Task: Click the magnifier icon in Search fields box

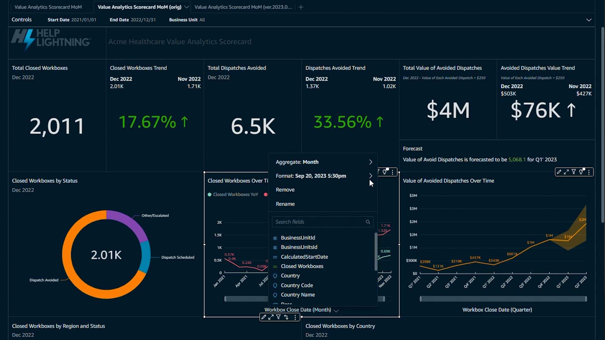Action: point(368,222)
